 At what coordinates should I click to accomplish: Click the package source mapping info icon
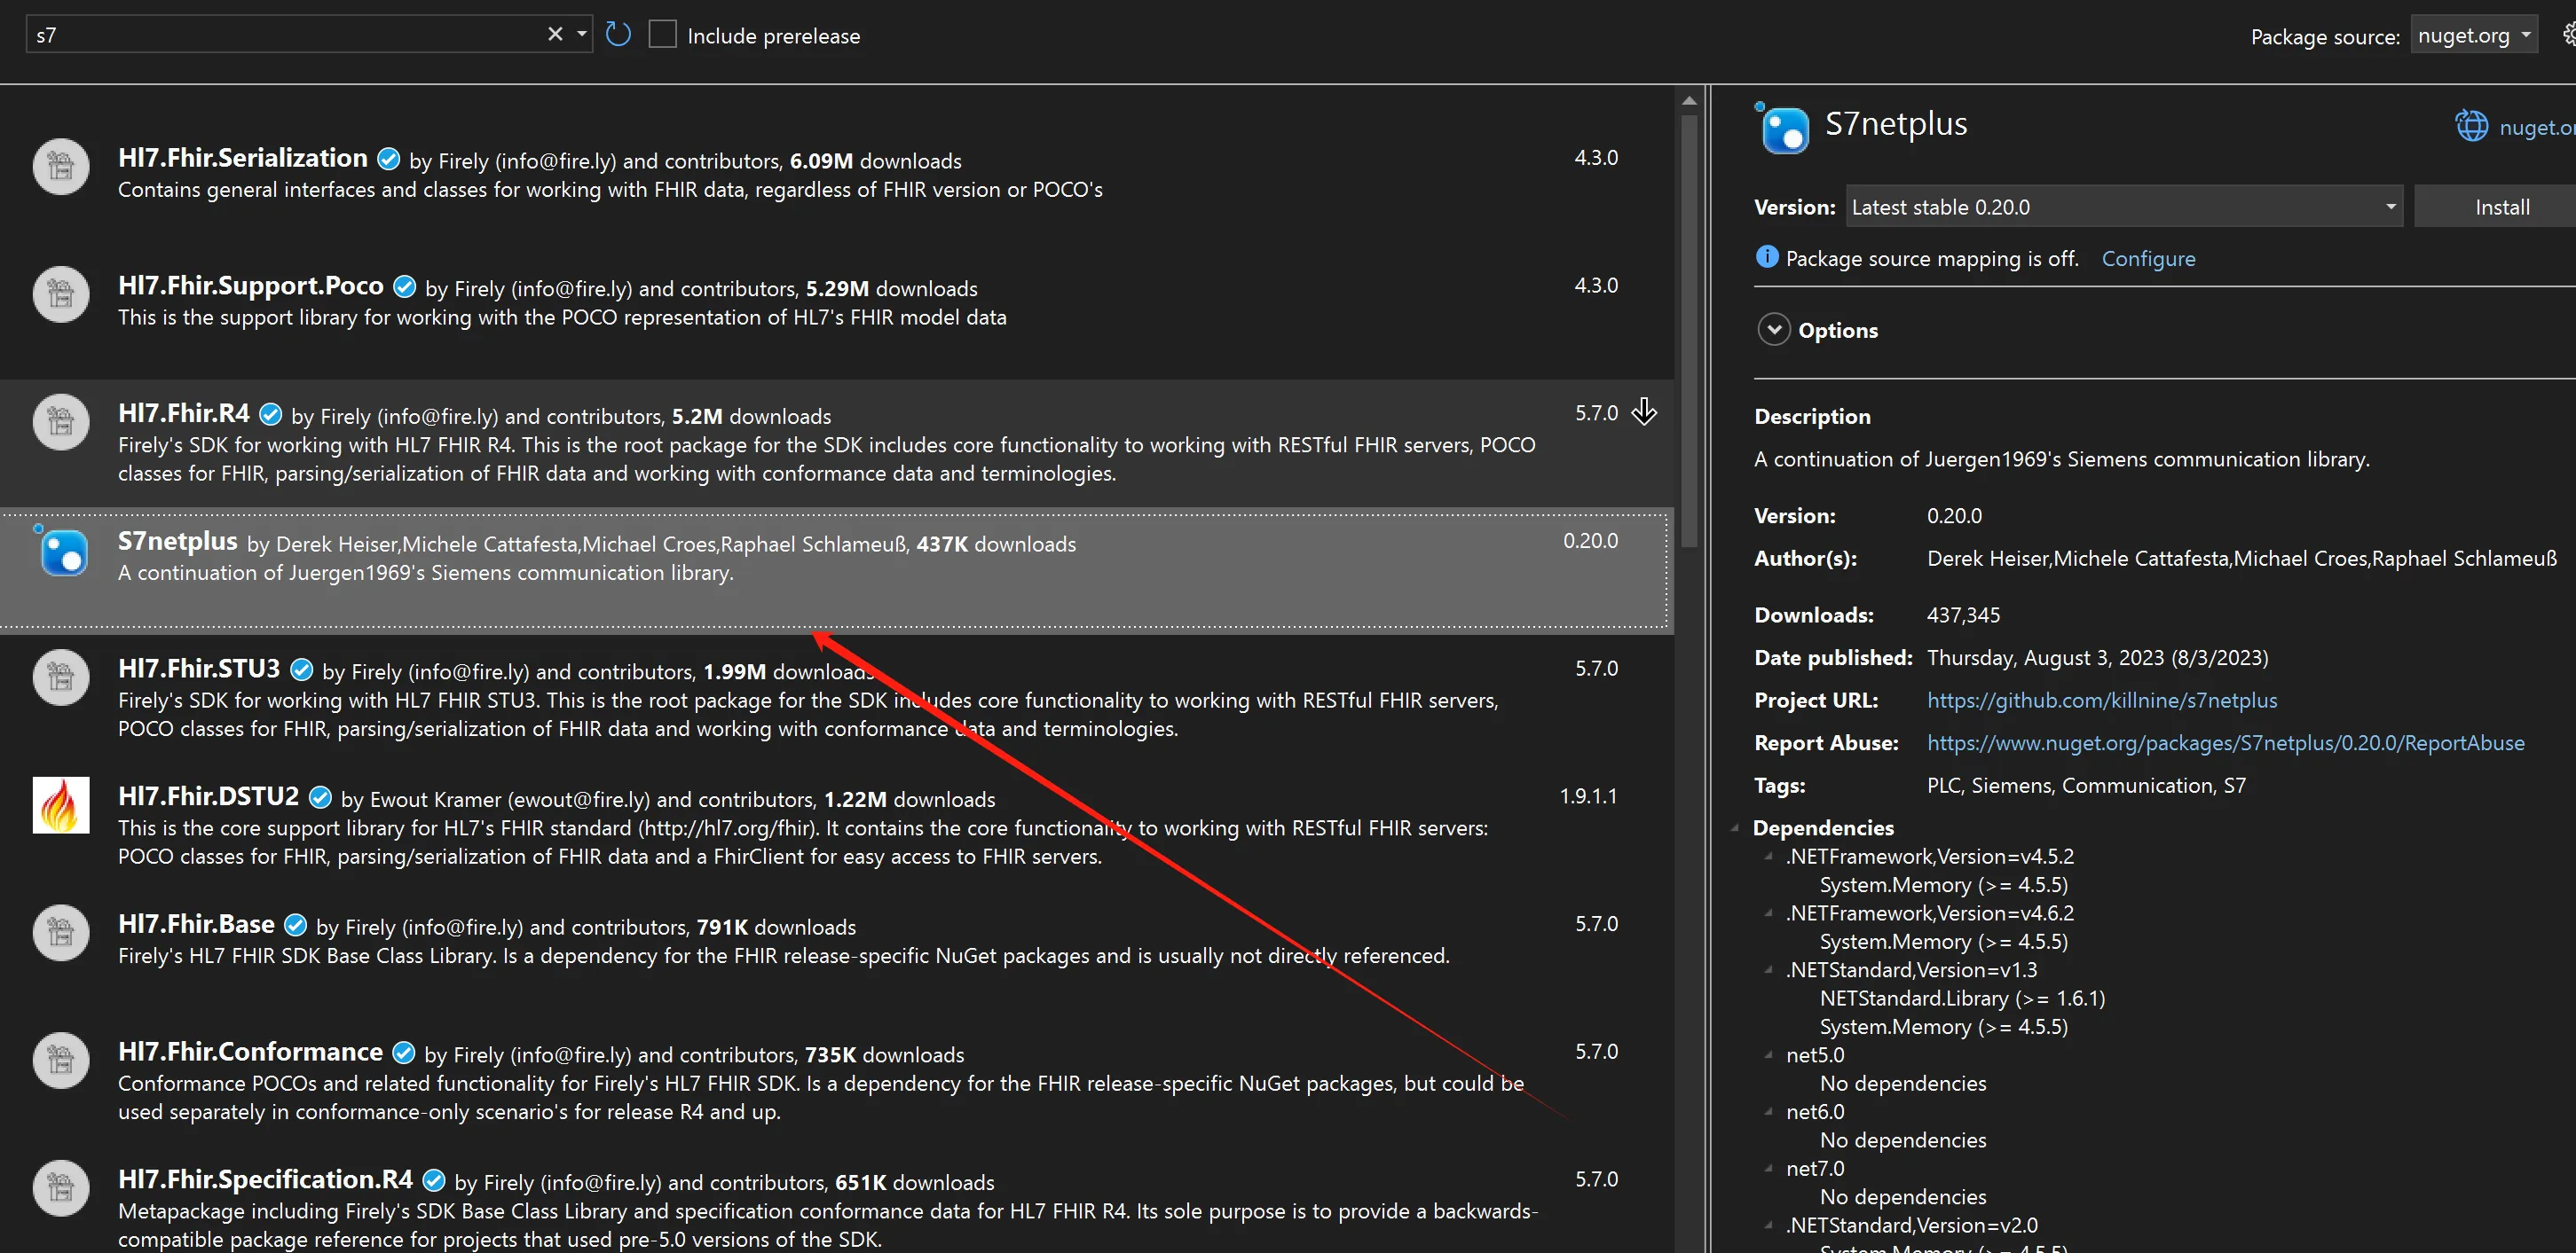pyautogui.click(x=1766, y=257)
